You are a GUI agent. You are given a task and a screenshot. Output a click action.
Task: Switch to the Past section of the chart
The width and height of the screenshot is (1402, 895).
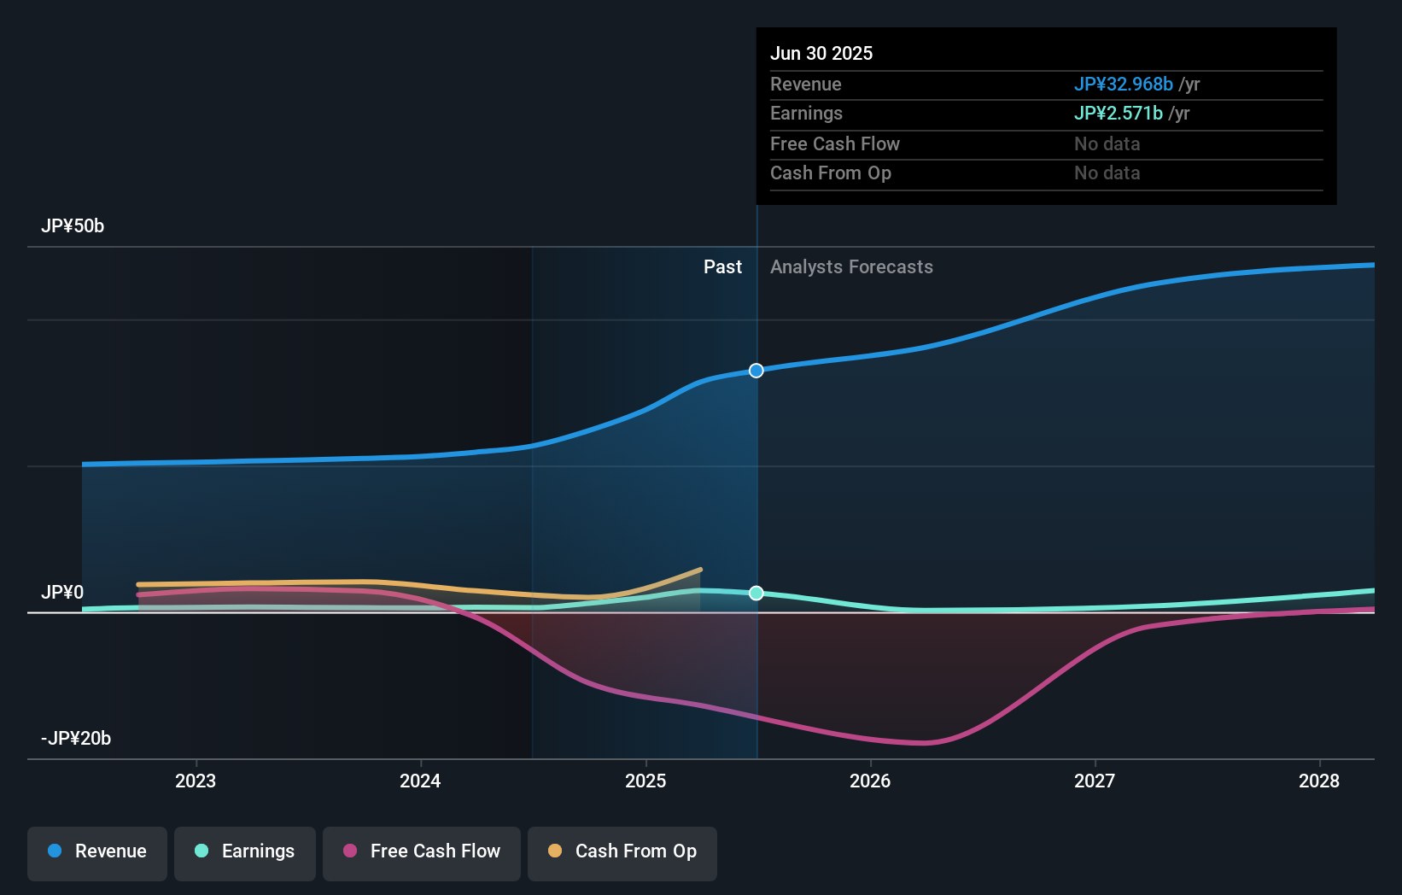pyautogui.click(x=723, y=266)
